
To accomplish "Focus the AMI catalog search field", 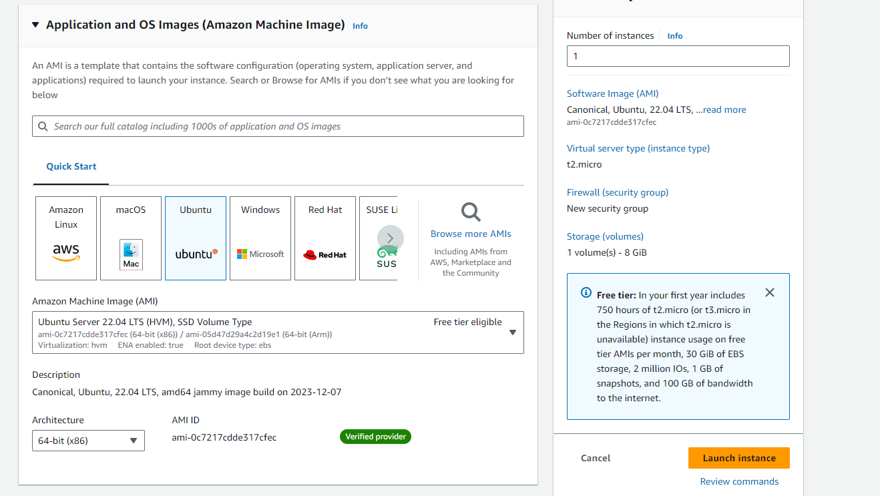I will pos(278,126).
